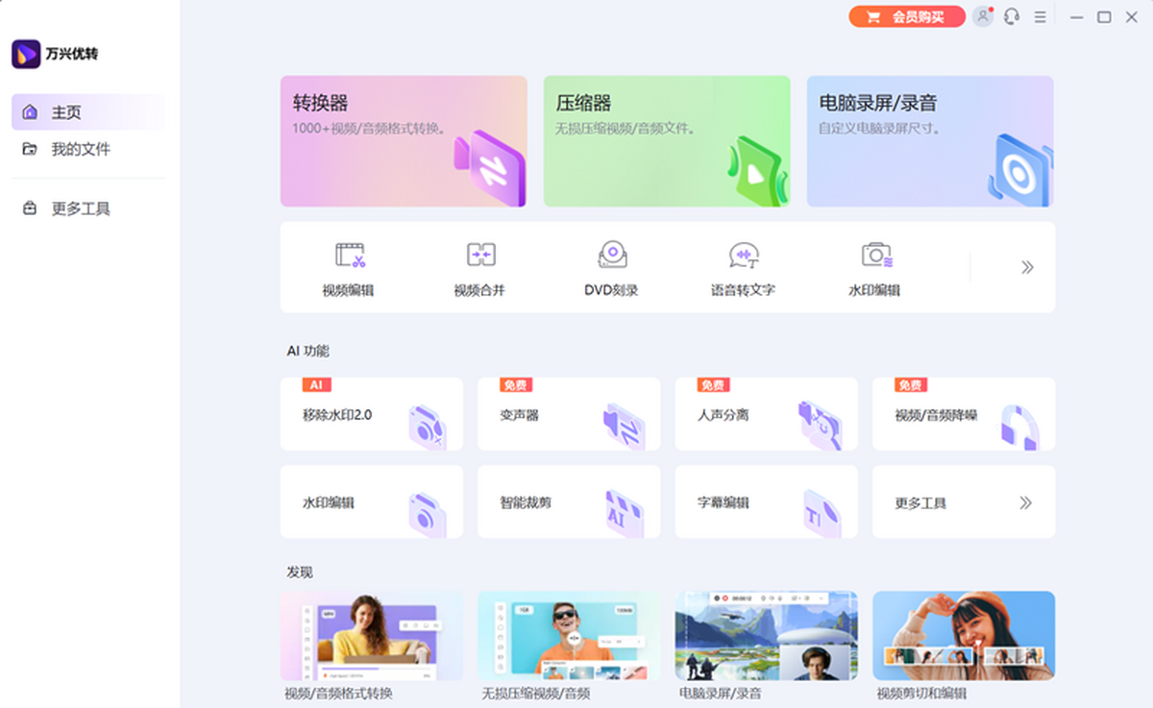1153x708 pixels.
Task: Click the 视频剪切和编辑 discovery thumbnail
Action: click(963, 636)
